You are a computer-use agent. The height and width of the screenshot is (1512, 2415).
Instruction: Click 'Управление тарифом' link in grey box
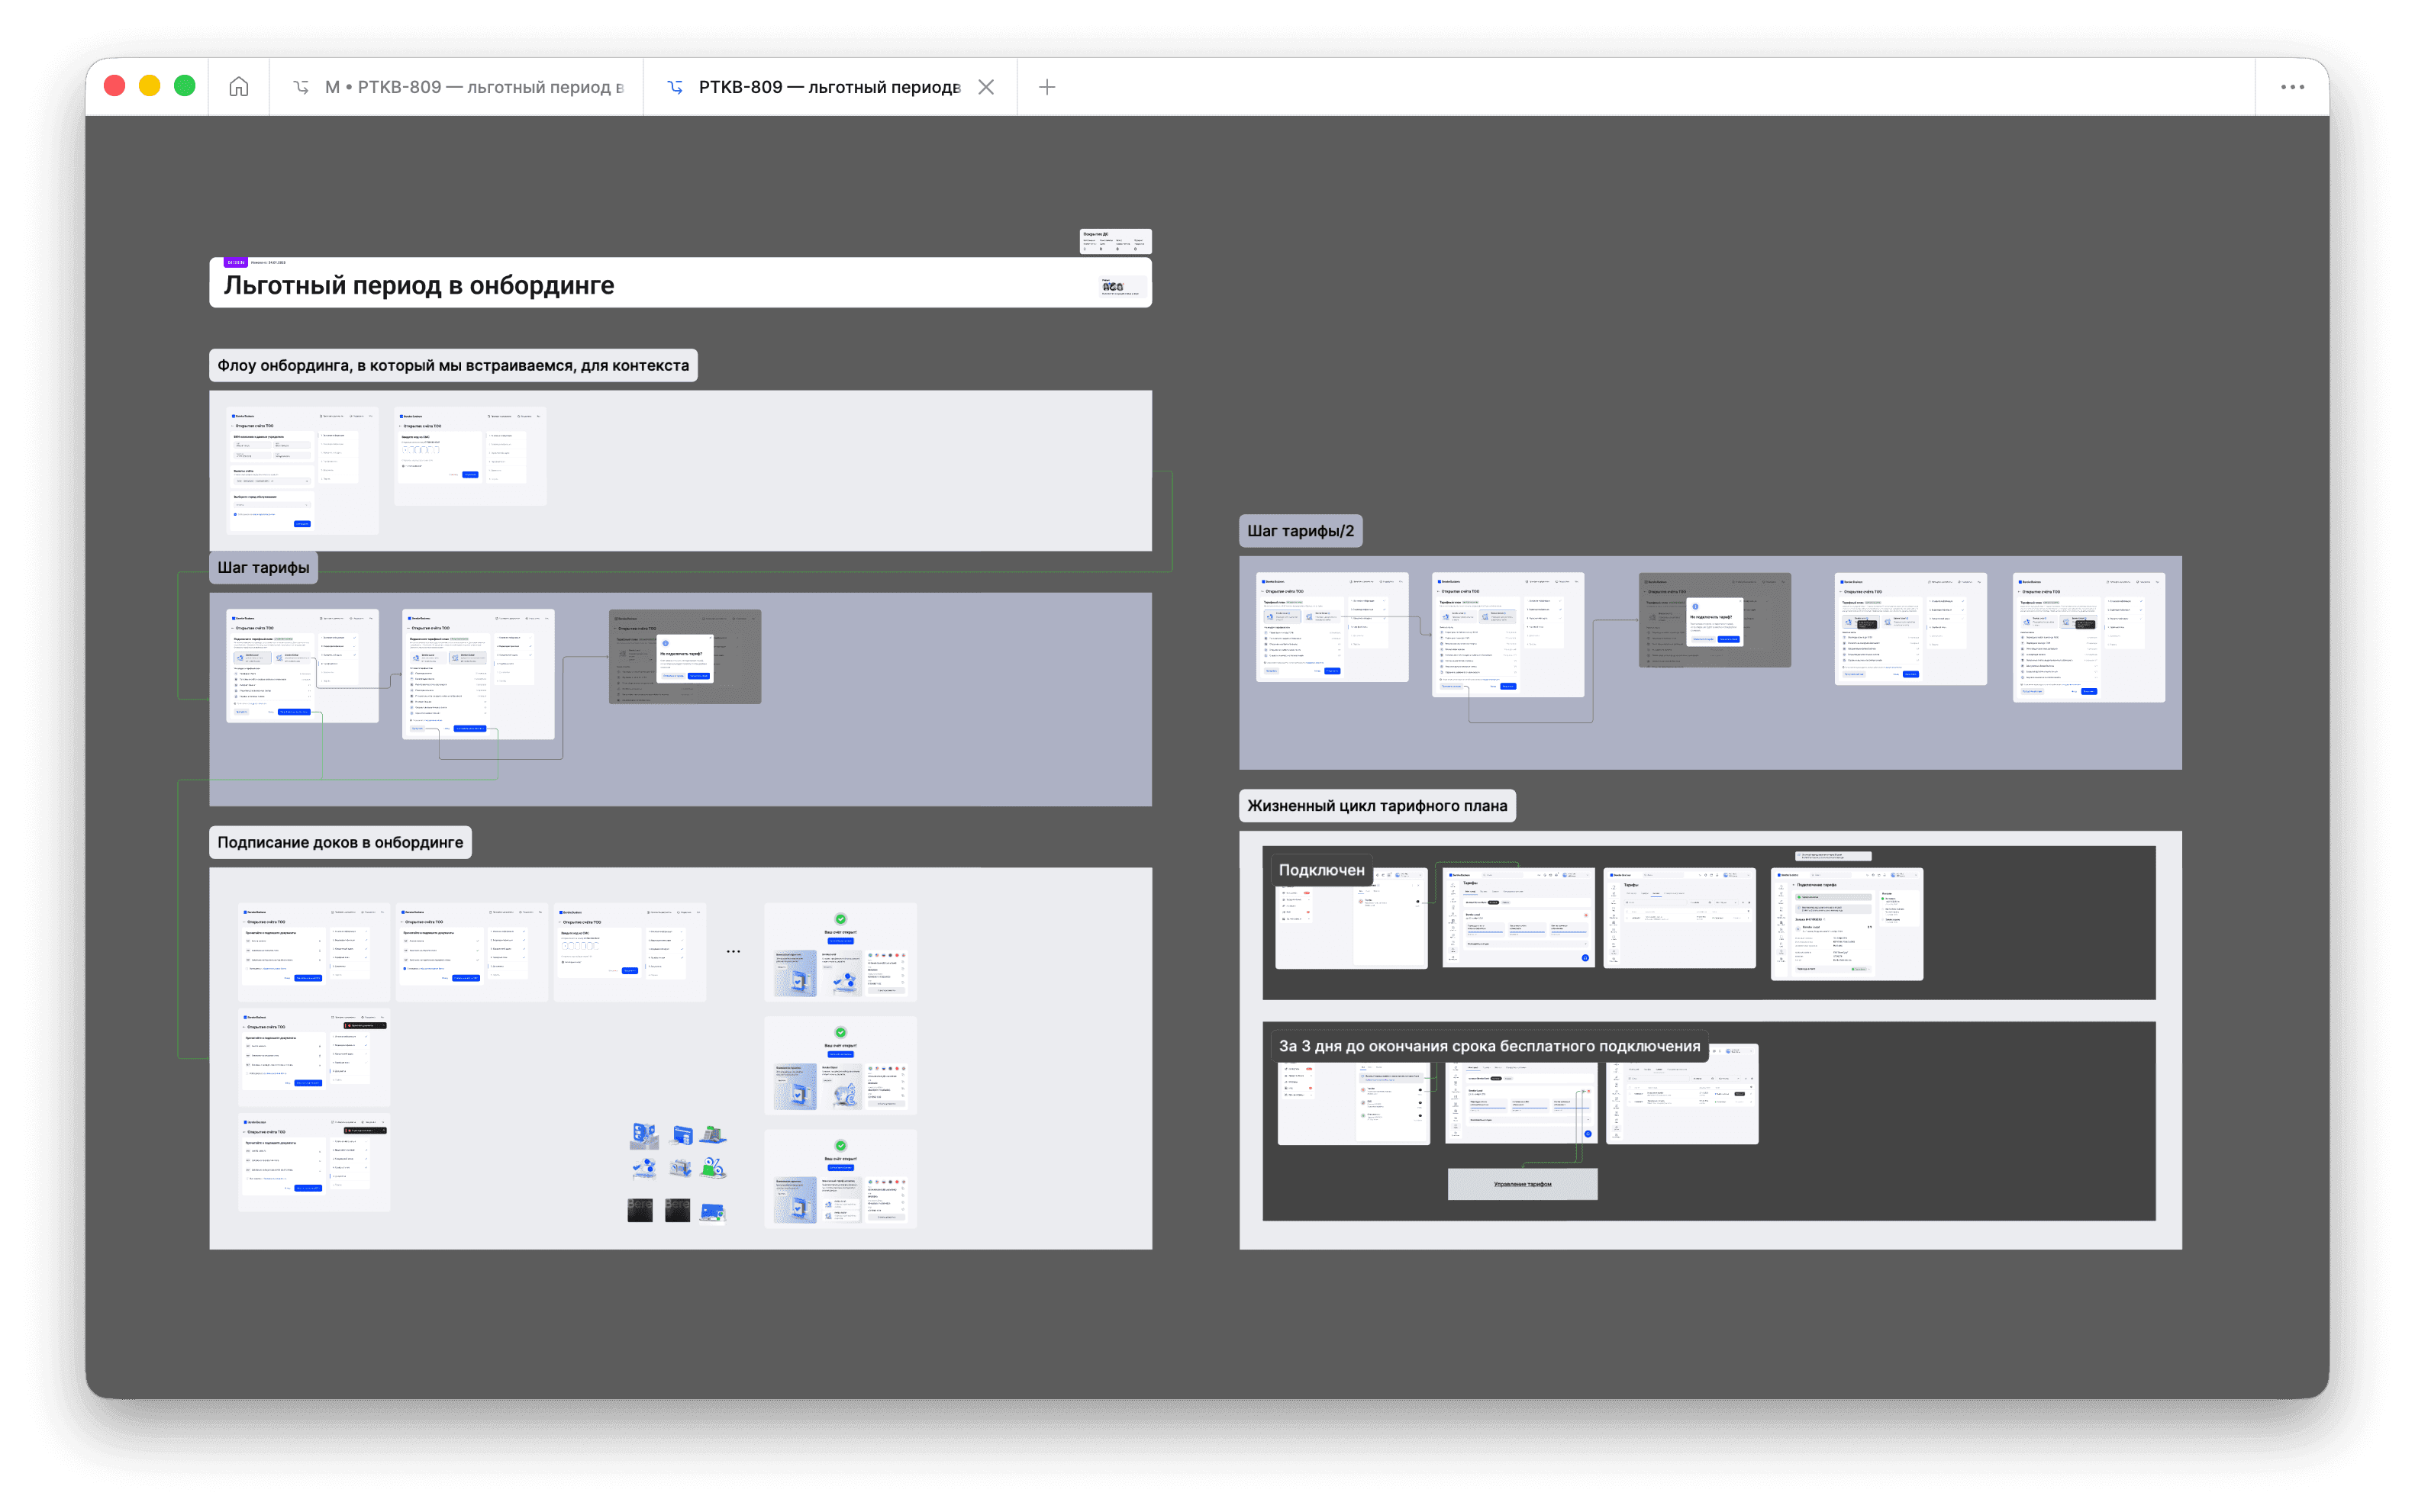[1522, 1184]
